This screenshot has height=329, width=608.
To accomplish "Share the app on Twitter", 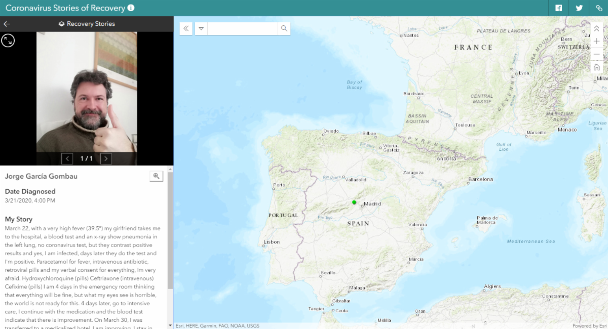I will 579,8.
